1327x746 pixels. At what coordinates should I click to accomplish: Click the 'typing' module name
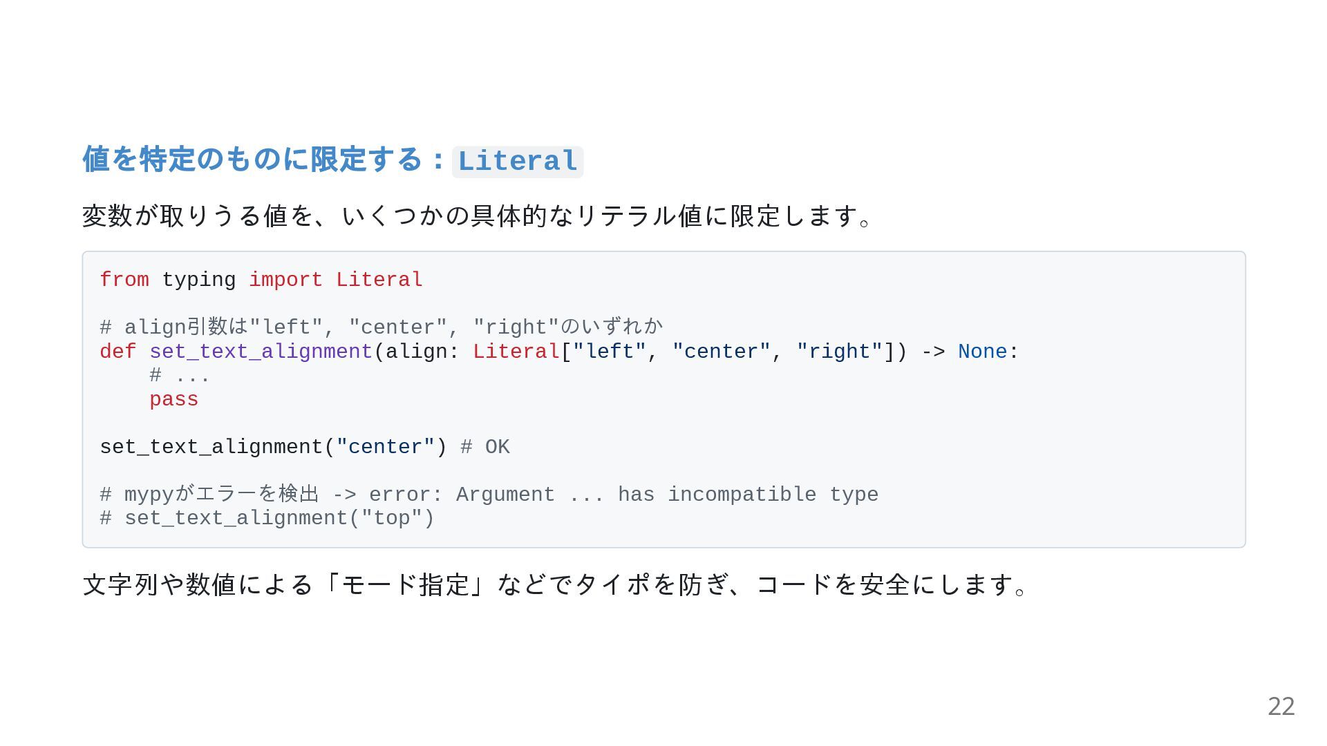tap(199, 280)
